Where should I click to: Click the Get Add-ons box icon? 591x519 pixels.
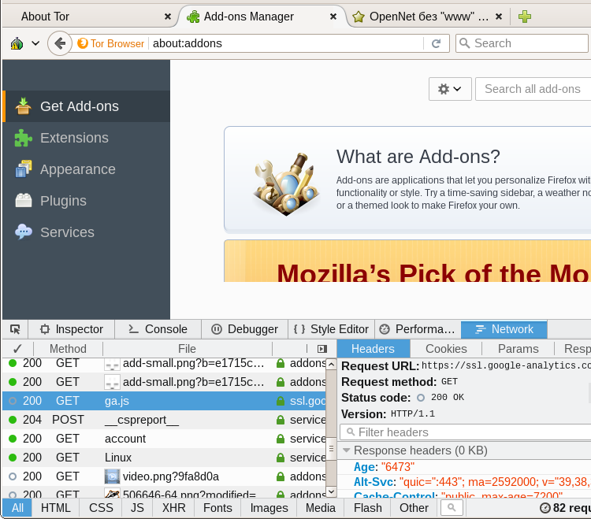pyautogui.click(x=24, y=106)
